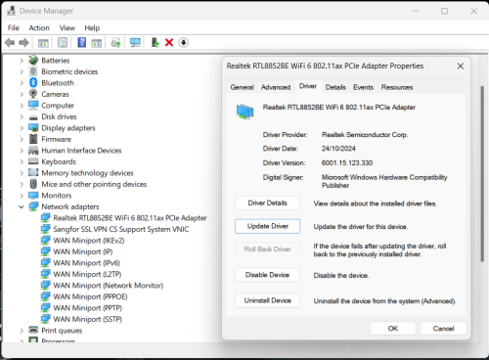The width and height of the screenshot is (489, 360).
Task: Expand the Bluetooth node chevron
Action: (x=22, y=83)
